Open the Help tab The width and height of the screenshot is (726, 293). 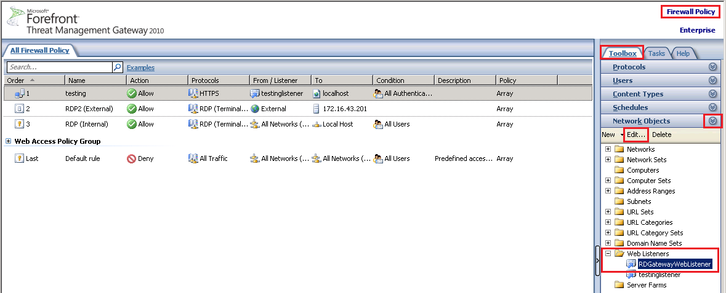[683, 53]
